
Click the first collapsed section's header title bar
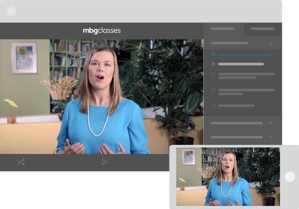(x=237, y=123)
